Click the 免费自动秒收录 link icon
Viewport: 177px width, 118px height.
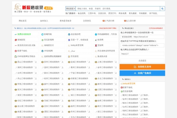click(16, 34)
